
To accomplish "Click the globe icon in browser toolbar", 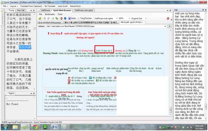I will tap(65, 19).
